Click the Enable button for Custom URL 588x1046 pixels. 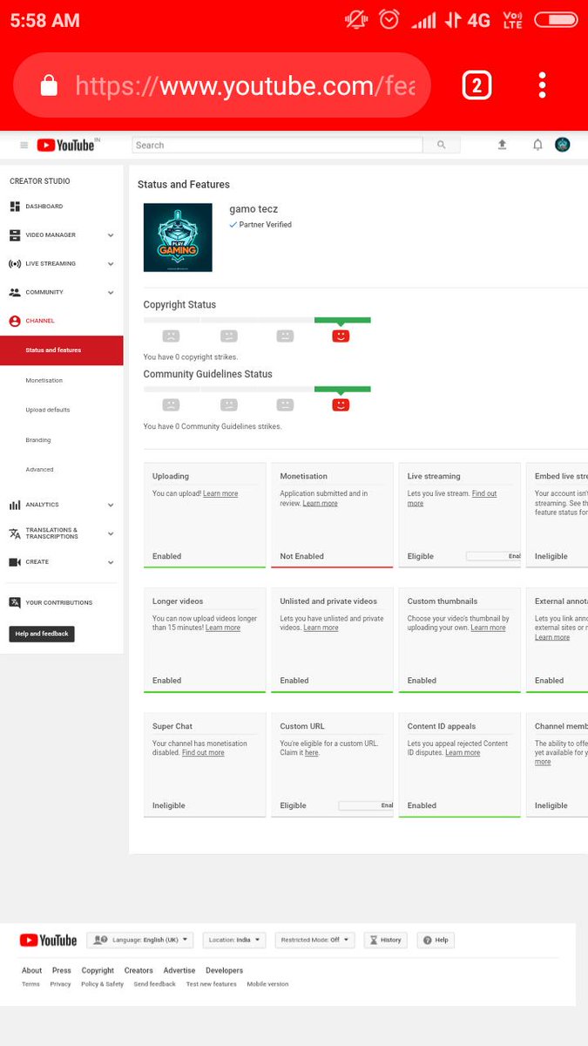tap(366, 805)
